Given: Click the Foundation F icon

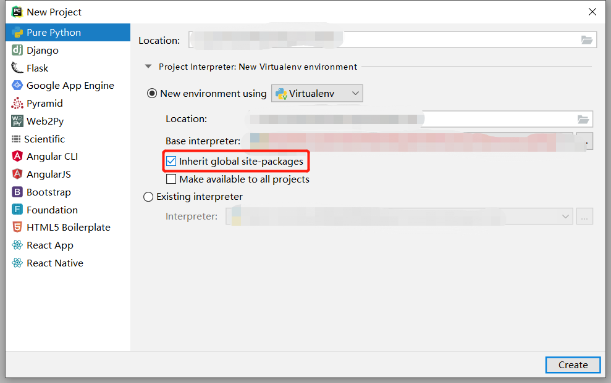Looking at the screenshot, I should (17, 210).
